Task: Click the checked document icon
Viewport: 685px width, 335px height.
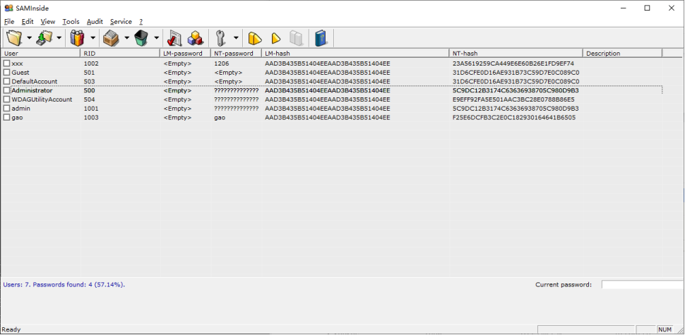Action: pos(174,38)
